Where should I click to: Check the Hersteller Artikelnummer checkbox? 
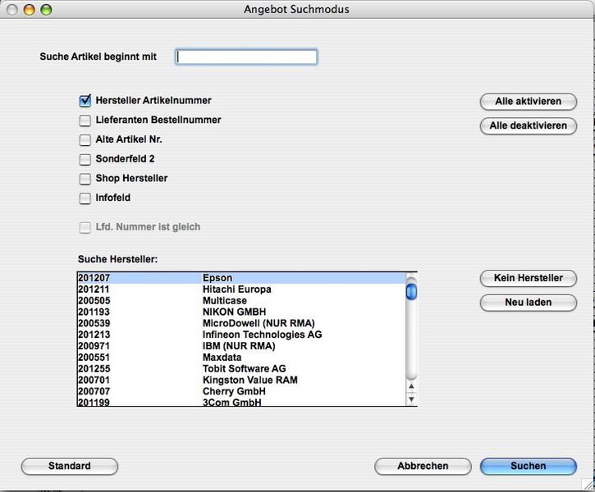click(85, 101)
